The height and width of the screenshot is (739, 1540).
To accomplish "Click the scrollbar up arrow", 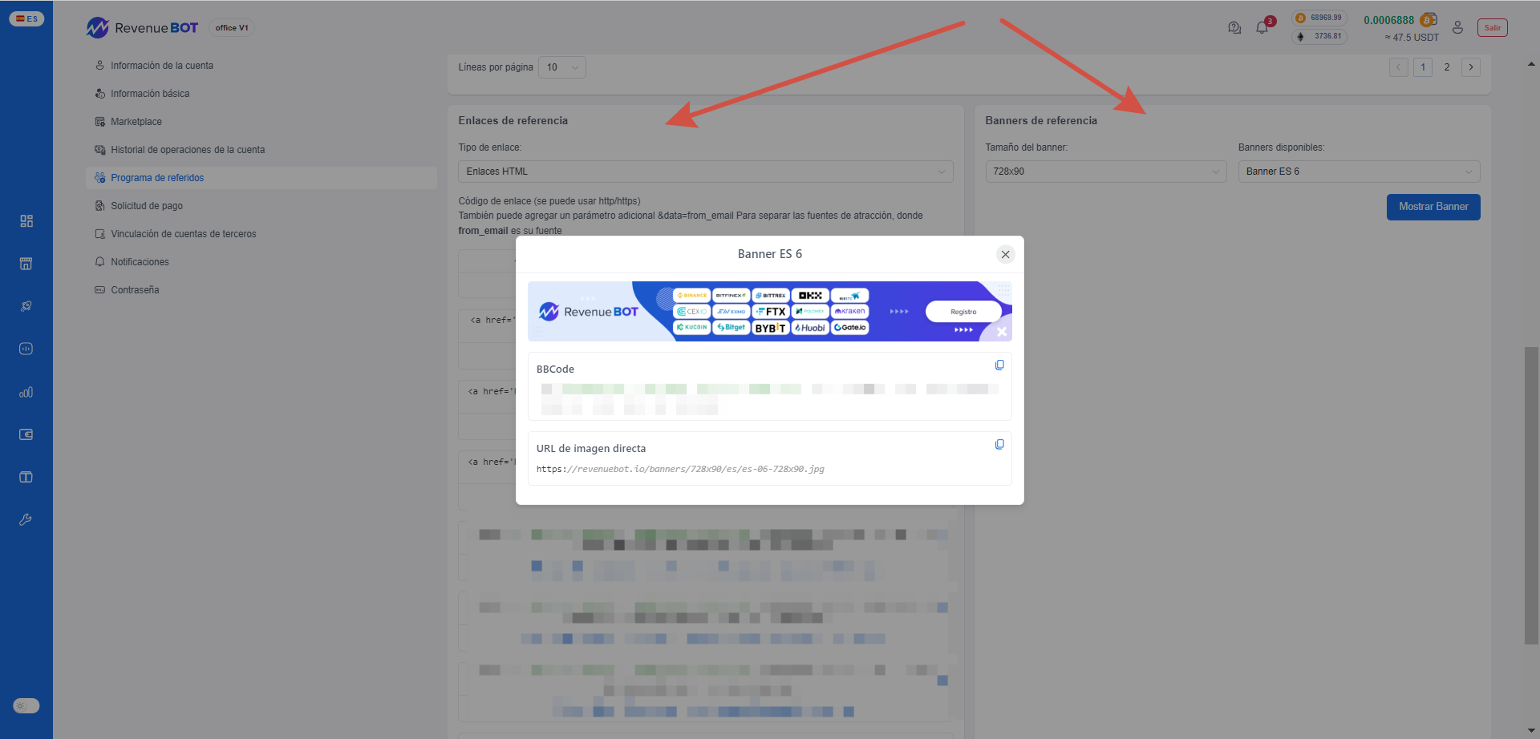I will click(1531, 63).
